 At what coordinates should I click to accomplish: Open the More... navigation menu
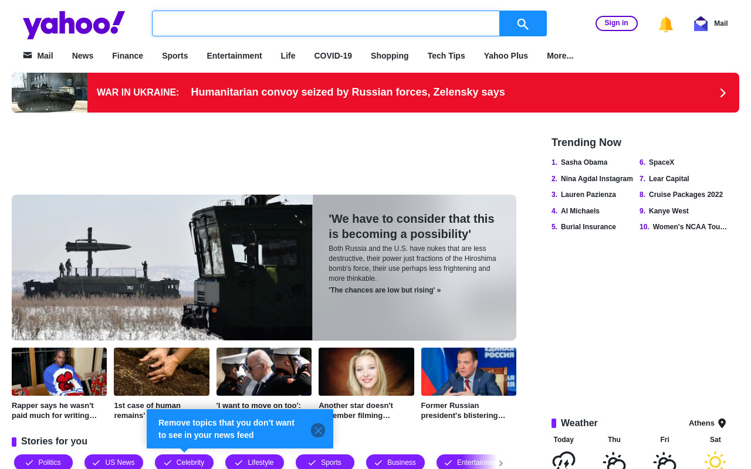click(560, 56)
